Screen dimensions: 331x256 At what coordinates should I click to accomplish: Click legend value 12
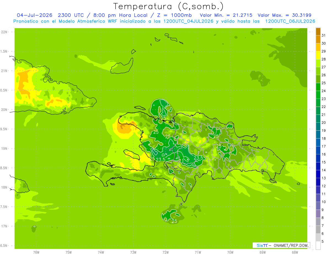(324, 186)
